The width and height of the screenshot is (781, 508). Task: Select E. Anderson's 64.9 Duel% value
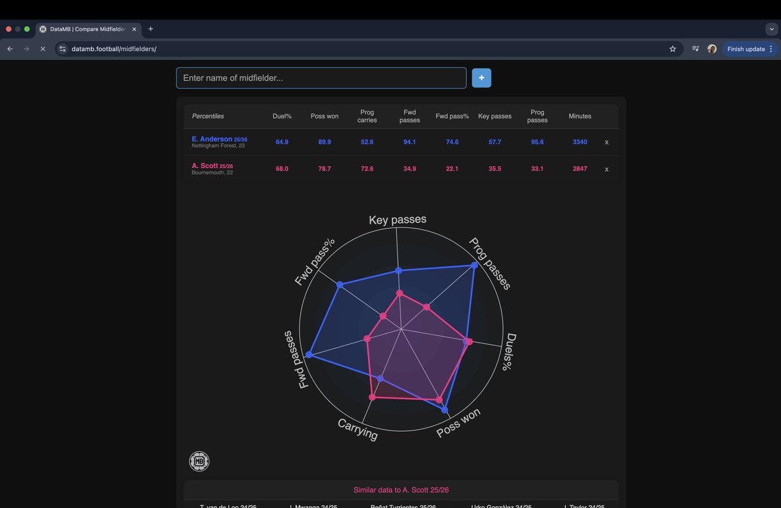click(282, 142)
